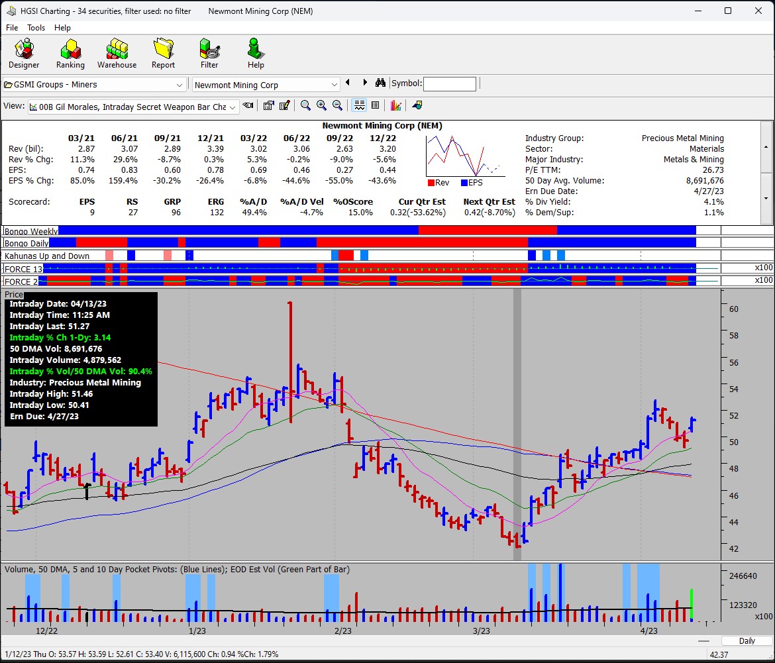Click the Rev red legend swatch
Image resolution: width=775 pixels, height=663 pixels.
click(x=431, y=183)
